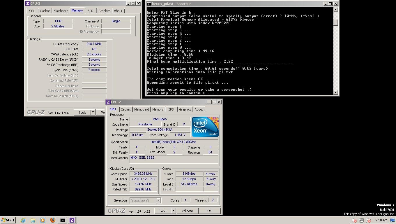Click Instructions field MMX, SSE, SSE2
Image resolution: width=396 pixels, height=224 pixels.
[x=174, y=159]
